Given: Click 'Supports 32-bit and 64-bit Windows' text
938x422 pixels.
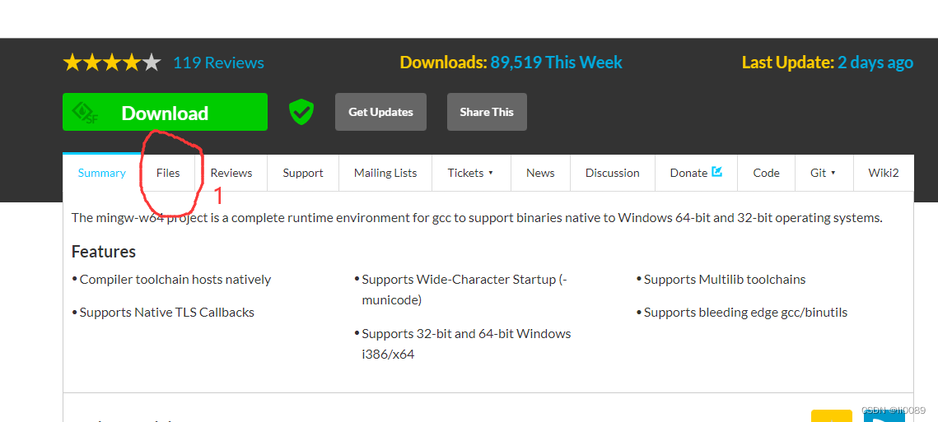Looking at the screenshot, I should point(467,344).
